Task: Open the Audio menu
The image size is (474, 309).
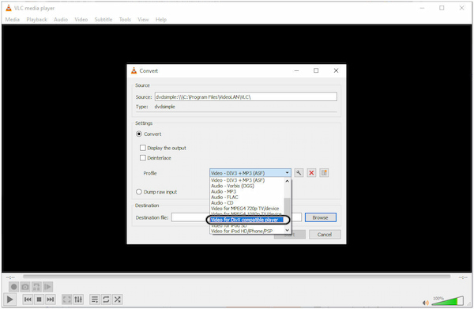Action: [61, 19]
